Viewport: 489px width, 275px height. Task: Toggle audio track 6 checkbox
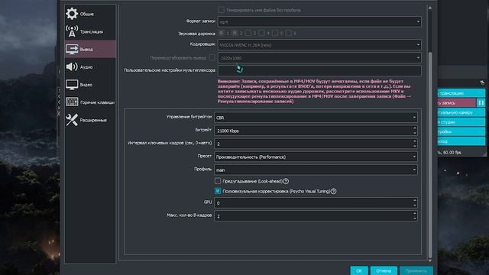[289, 33]
